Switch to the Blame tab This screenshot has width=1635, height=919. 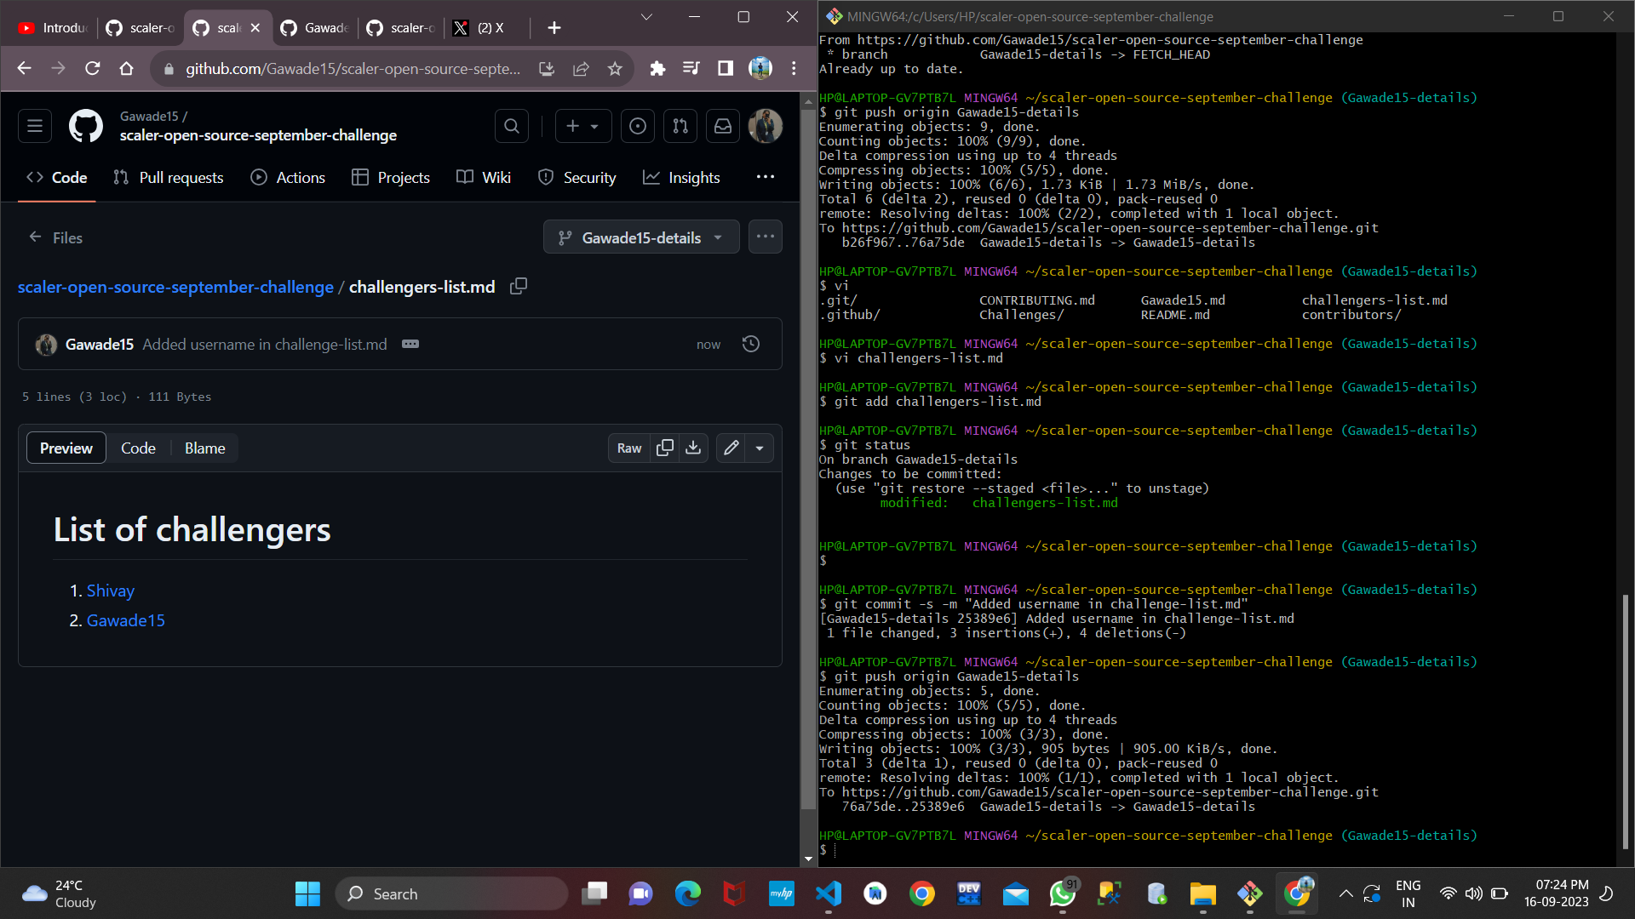click(x=204, y=448)
